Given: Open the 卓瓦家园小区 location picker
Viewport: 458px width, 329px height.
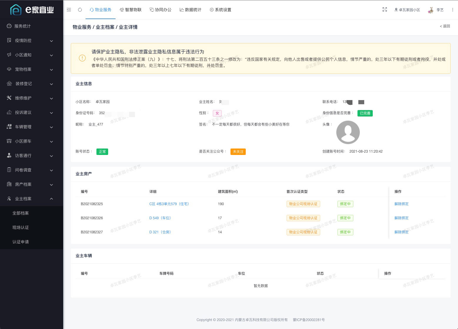Looking at the screenshot, I should (x=407, y=9).
